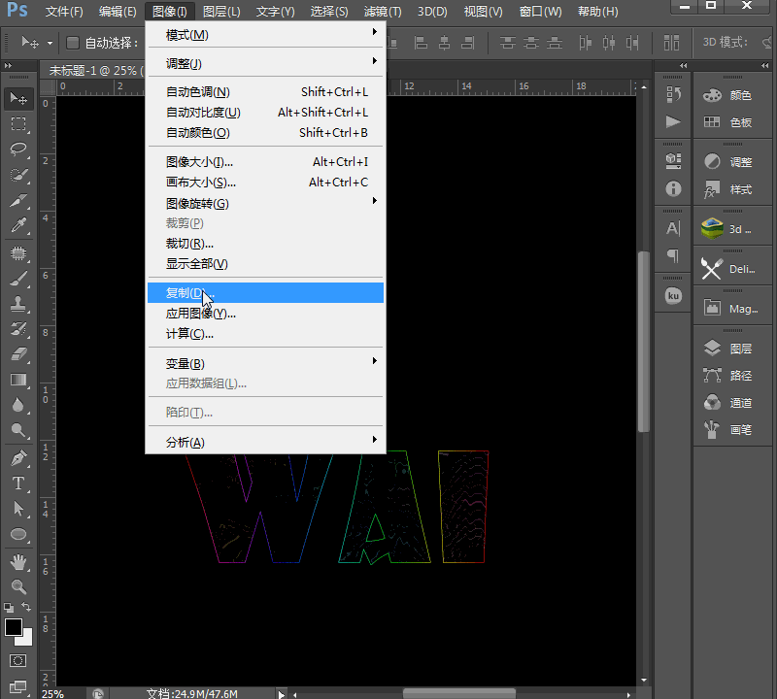The height and width of the screenshot is (699, 777).
Task: Expand the 调整(J) submenu
Action: (265, 63)
